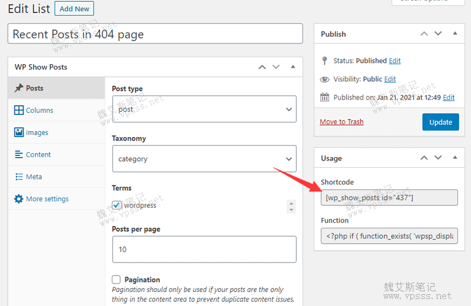Click the list title input field

[155, 34]
